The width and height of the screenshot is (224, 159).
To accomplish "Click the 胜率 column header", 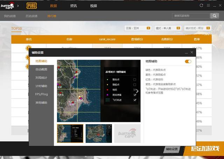I will pos(197,39).
